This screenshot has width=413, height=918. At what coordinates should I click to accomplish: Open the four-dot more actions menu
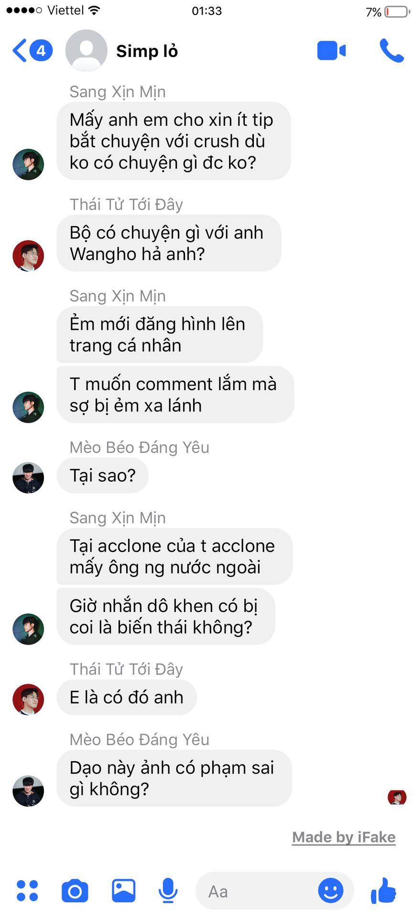tap(27, 891)
